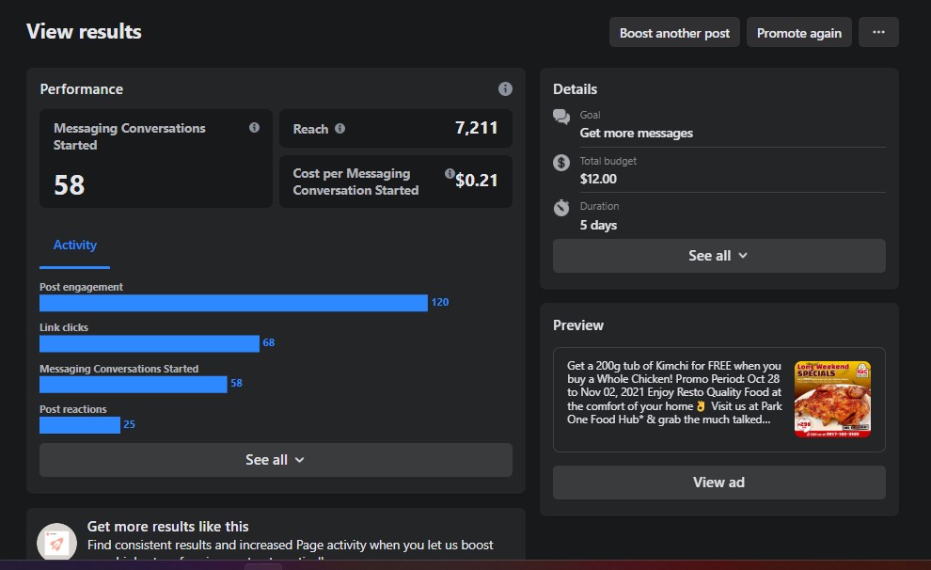This screenshot has width=931, height=570.
Task: Click the Total budget label
Action: pos(608,161)
